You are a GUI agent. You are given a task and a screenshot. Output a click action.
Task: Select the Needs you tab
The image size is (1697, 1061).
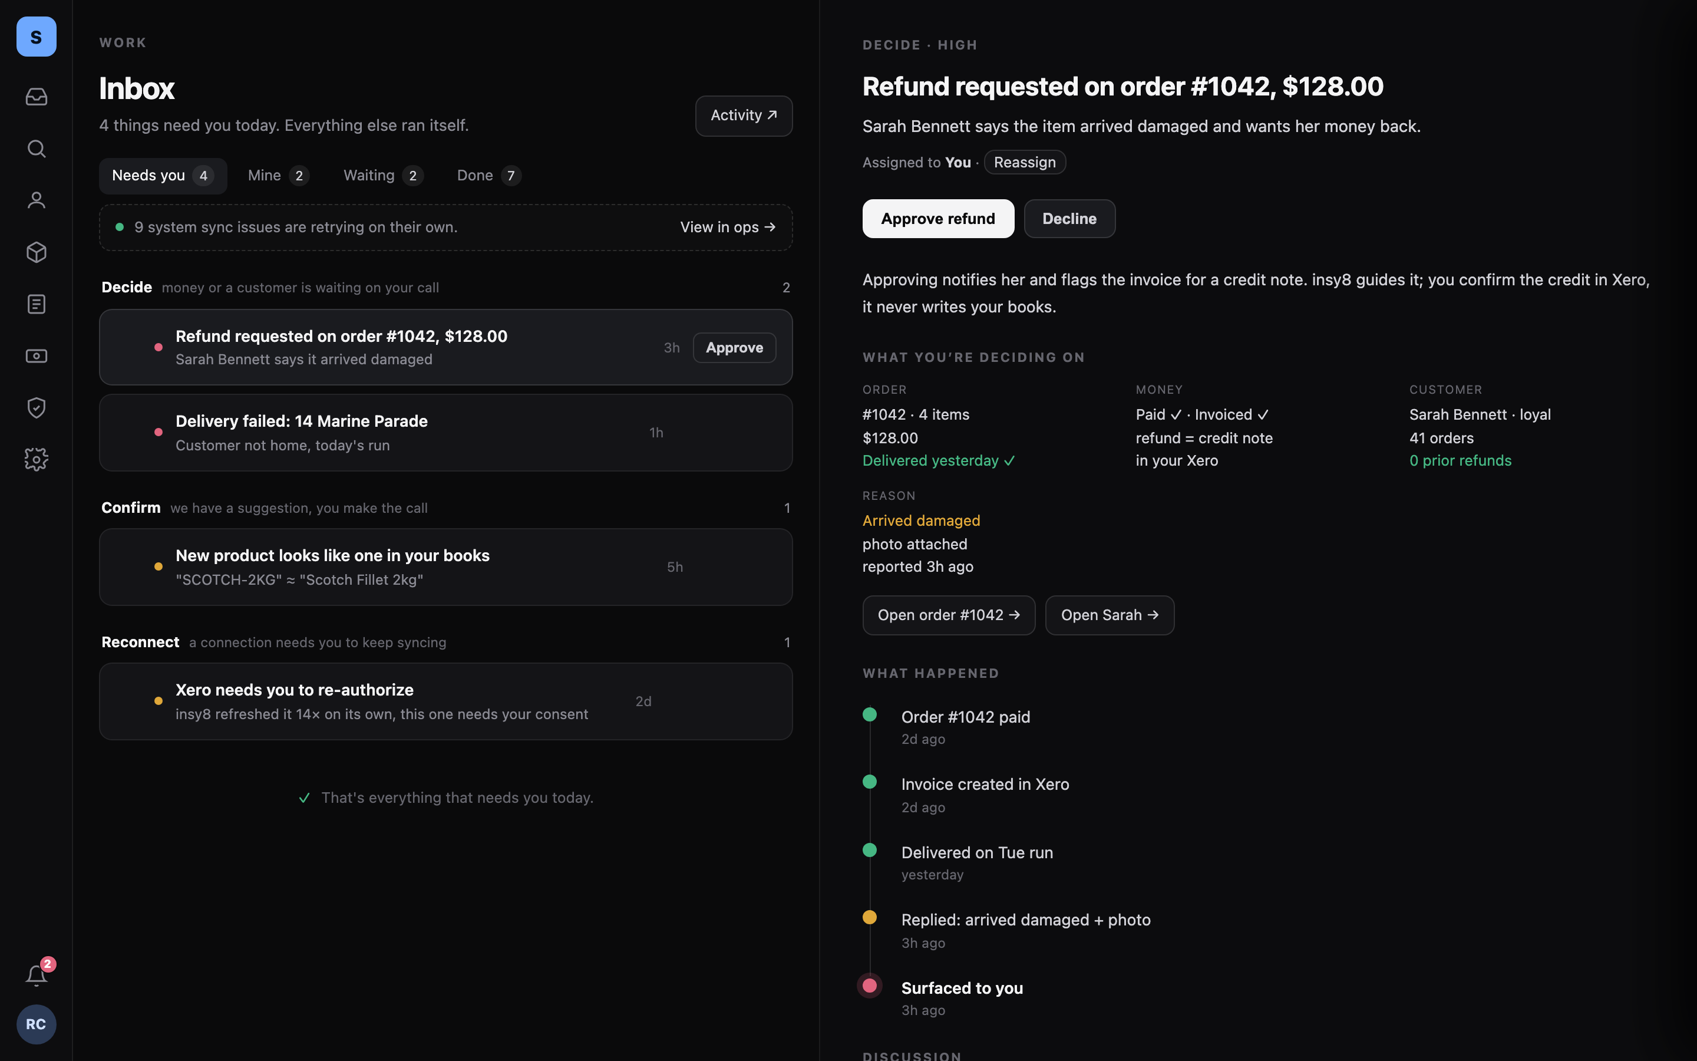[163, 176]
